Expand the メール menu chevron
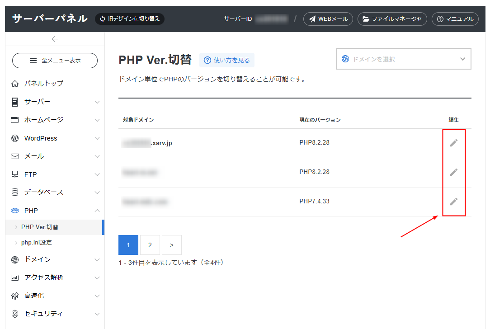490x329 pixels. click(97, 156)
